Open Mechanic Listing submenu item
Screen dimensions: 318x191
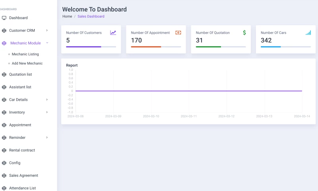[x=25, y=54]
